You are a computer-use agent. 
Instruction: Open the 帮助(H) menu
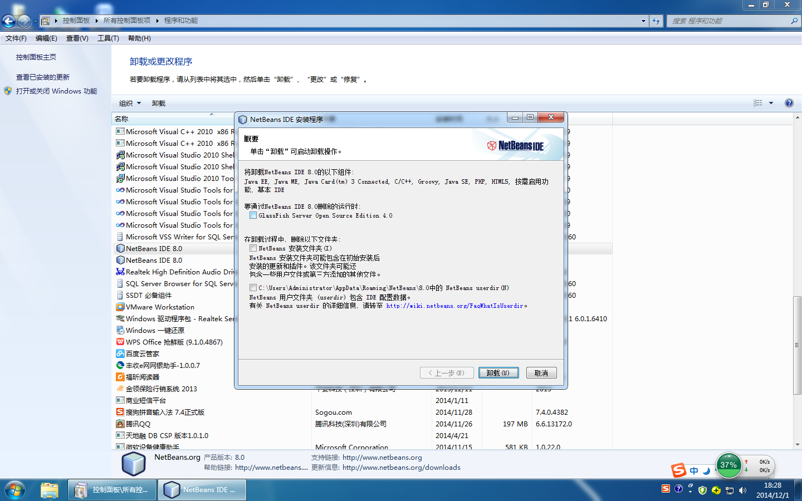[x=139, y=38]
